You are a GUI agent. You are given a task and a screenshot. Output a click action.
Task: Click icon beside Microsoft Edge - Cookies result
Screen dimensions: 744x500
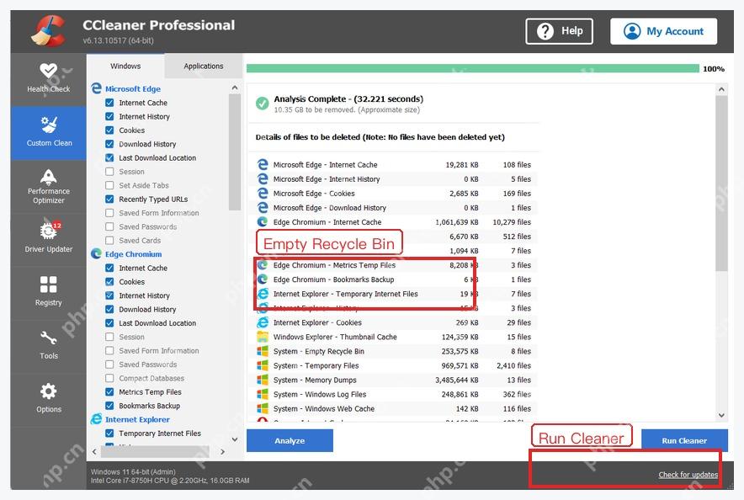pyautogui.click(x=263, y=193)
